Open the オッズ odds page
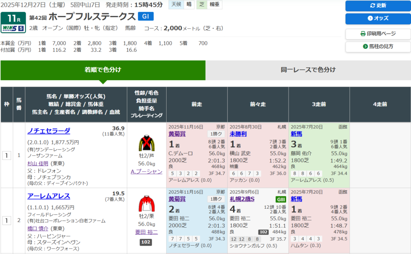The image size is (411, 254). click(x=378, y=18)
